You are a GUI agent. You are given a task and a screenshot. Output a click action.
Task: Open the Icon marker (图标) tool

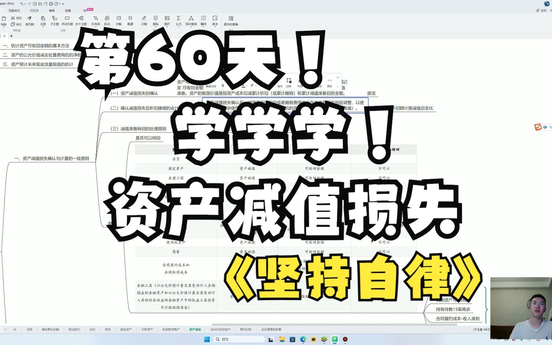tap(156, 20)
